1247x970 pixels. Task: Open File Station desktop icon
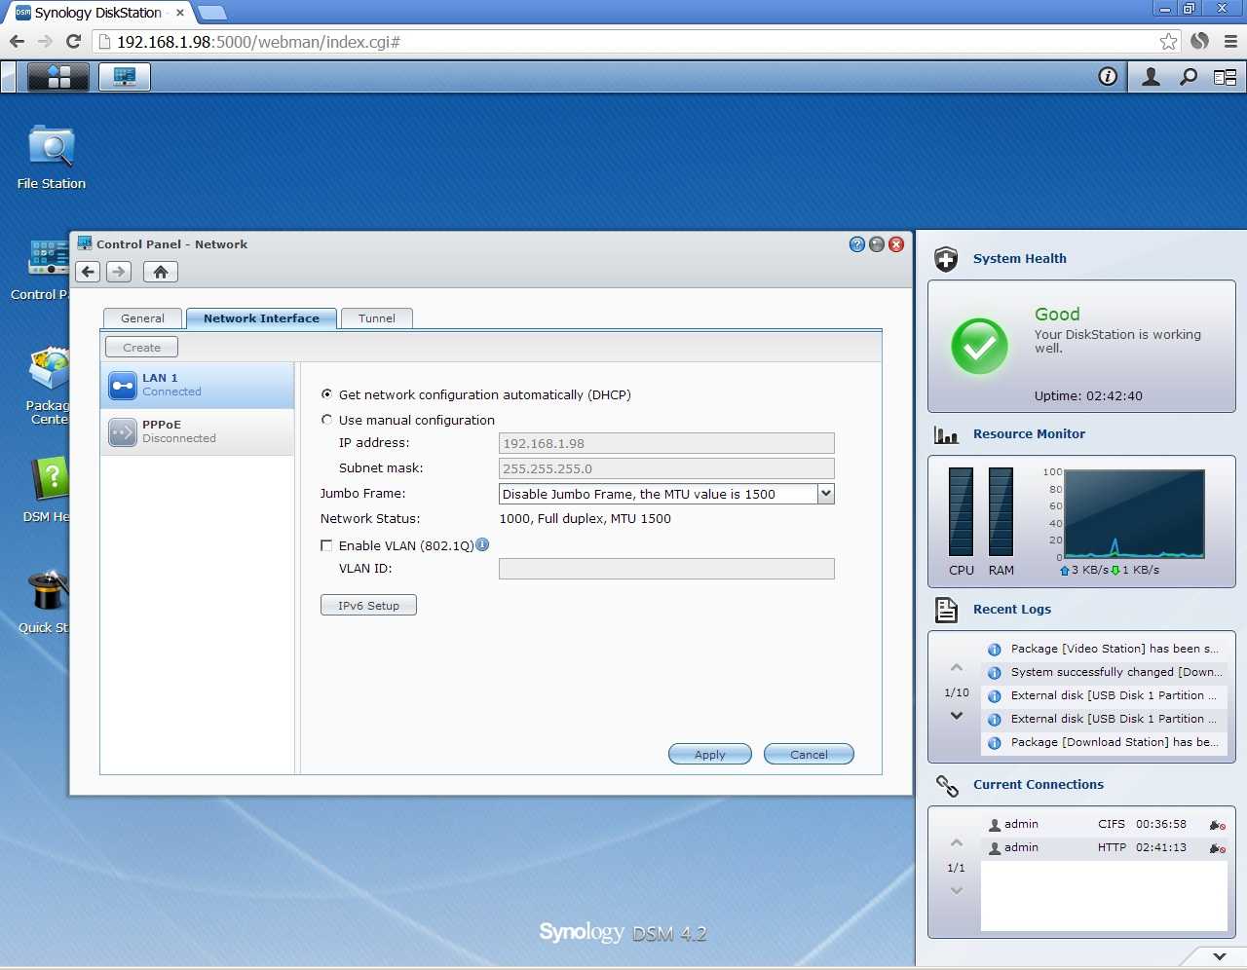[x=52, y=157]
